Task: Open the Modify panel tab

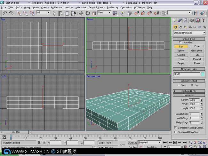Action: [x=180, y=20]
